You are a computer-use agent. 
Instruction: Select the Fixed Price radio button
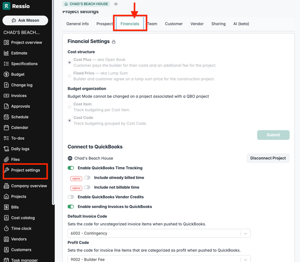click(70, 76)
